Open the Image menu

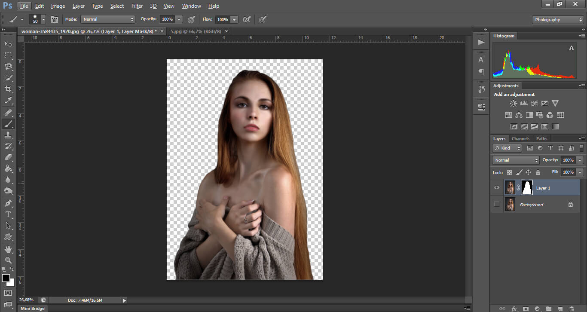58,6
